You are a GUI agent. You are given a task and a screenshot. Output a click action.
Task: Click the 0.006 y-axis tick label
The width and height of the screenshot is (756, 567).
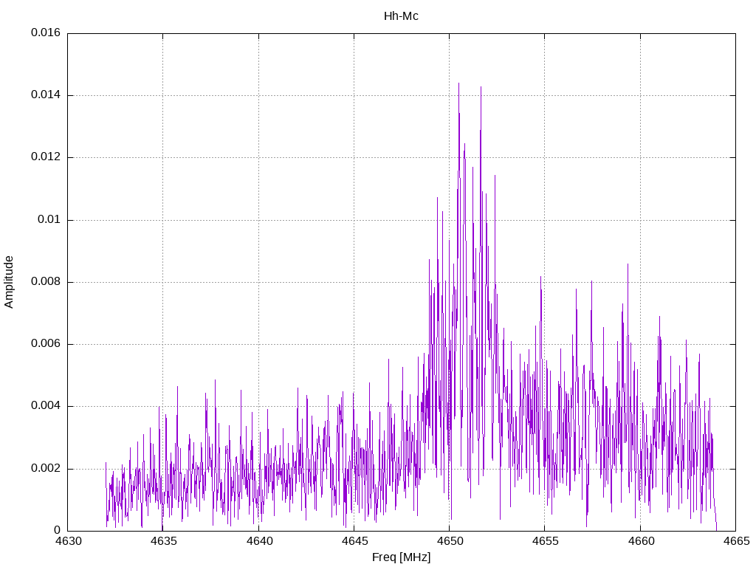[46, 344]
